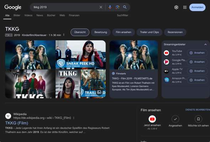Switch to the Bücher tab

point(51,15)
